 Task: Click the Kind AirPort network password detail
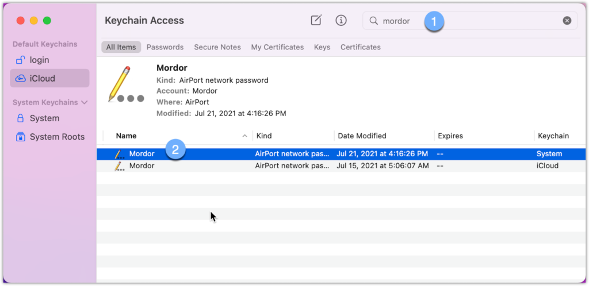213,80
